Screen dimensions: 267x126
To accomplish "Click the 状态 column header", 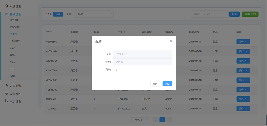I will (215, 32).
